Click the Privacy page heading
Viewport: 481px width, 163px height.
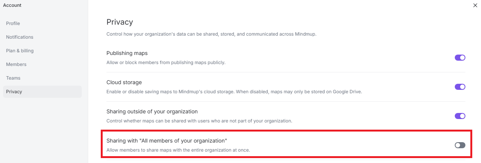click(120, 22)
